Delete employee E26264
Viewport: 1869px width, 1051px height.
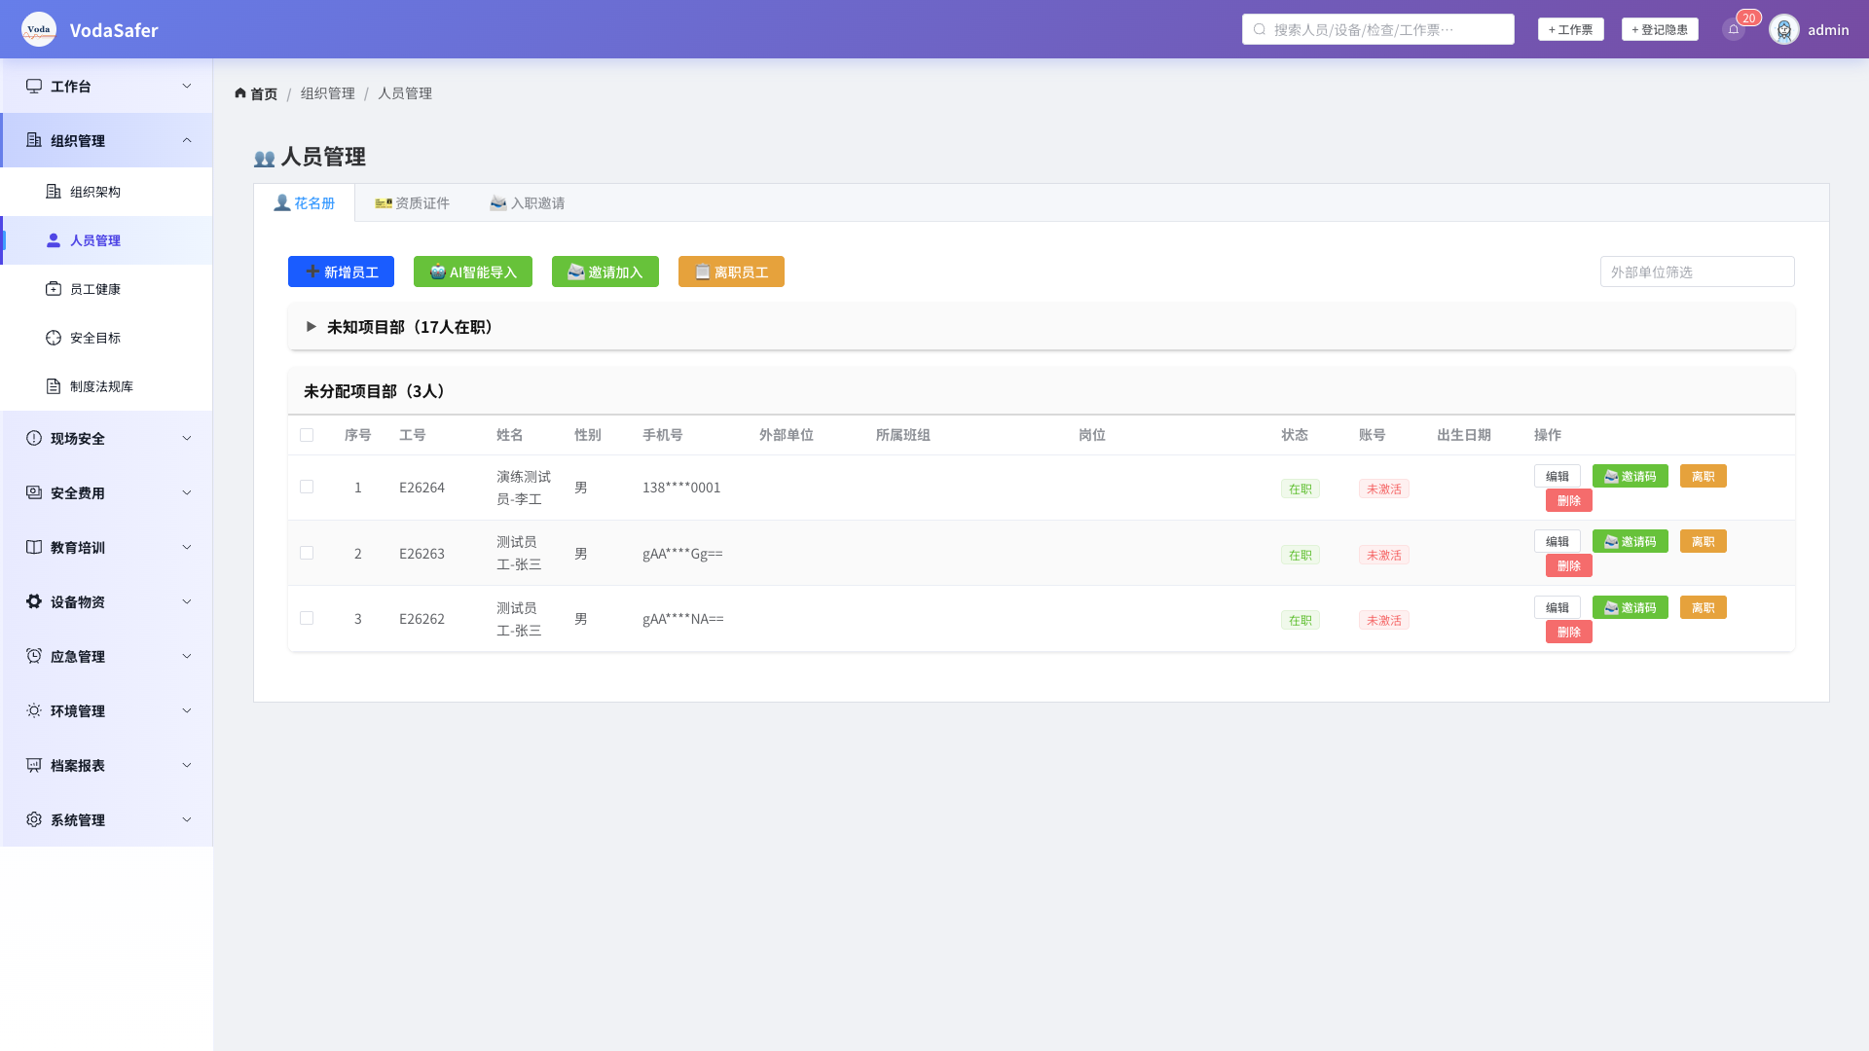click(x=1568, y=500)
